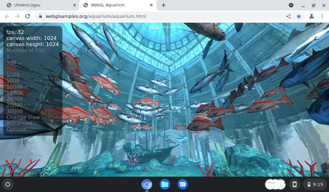Open the Chrome Labs flask icon
Image resolution: width=329 pixels, height=192 pixels.
pyautogui.click(x=312, y=16)
